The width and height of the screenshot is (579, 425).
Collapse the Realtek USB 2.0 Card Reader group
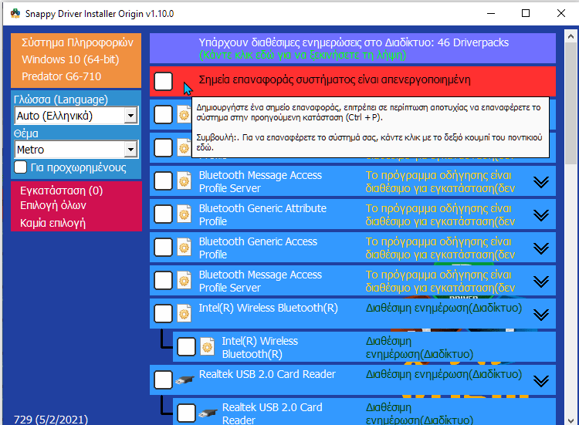tap(541, 381)
